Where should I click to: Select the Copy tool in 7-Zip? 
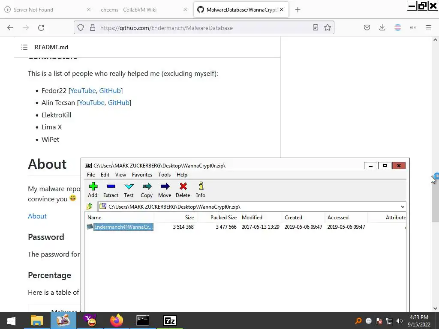coord(147,190)
